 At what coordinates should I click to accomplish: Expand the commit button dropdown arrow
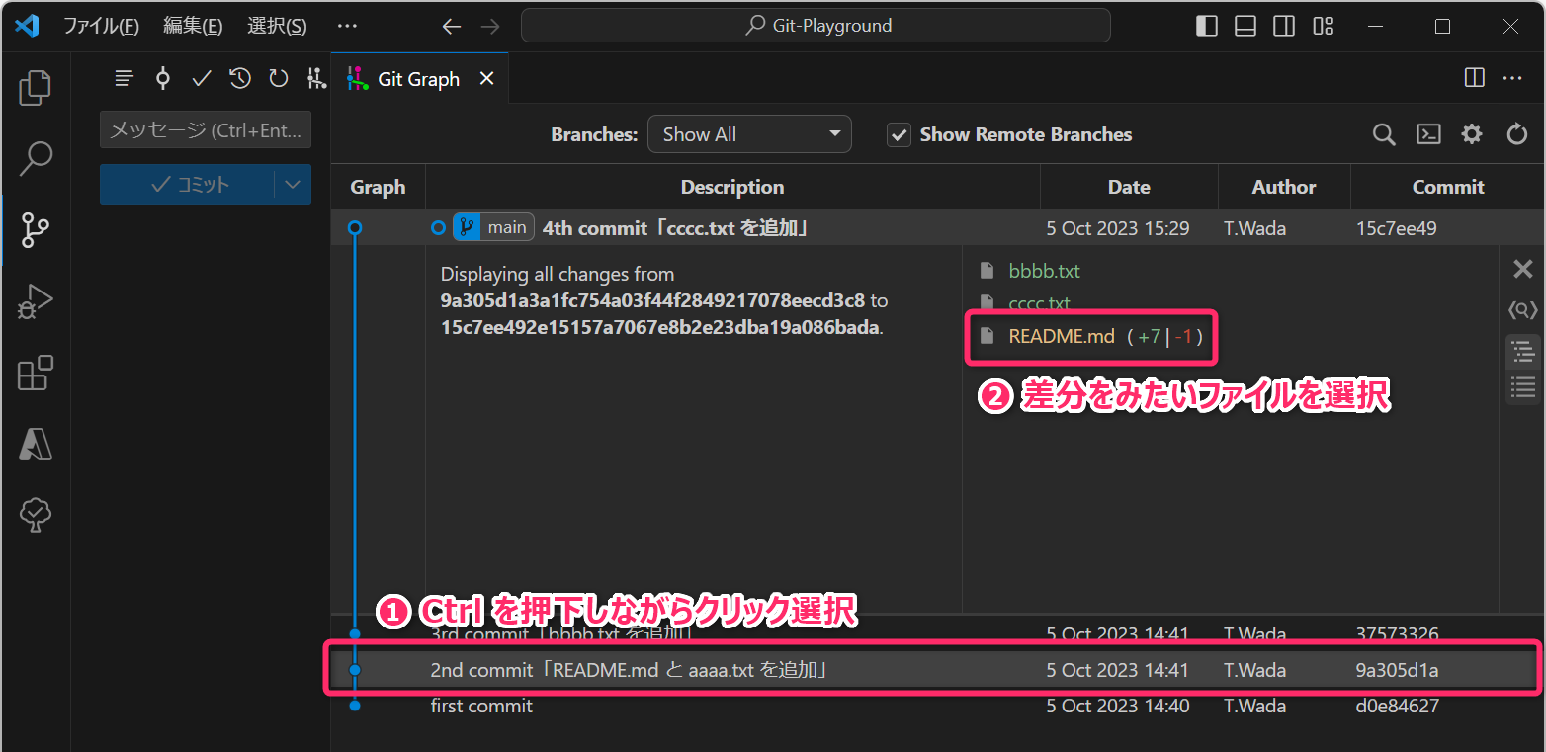tap(292, 184)
